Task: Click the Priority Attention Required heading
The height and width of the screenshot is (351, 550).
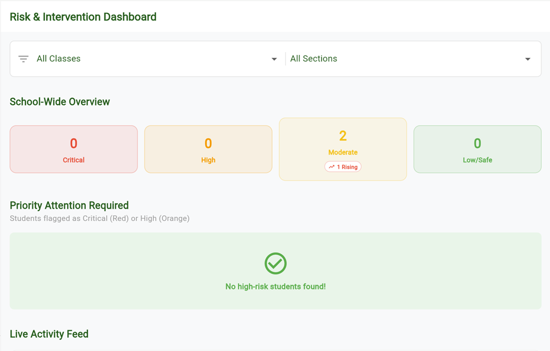Action: point(69,205)
